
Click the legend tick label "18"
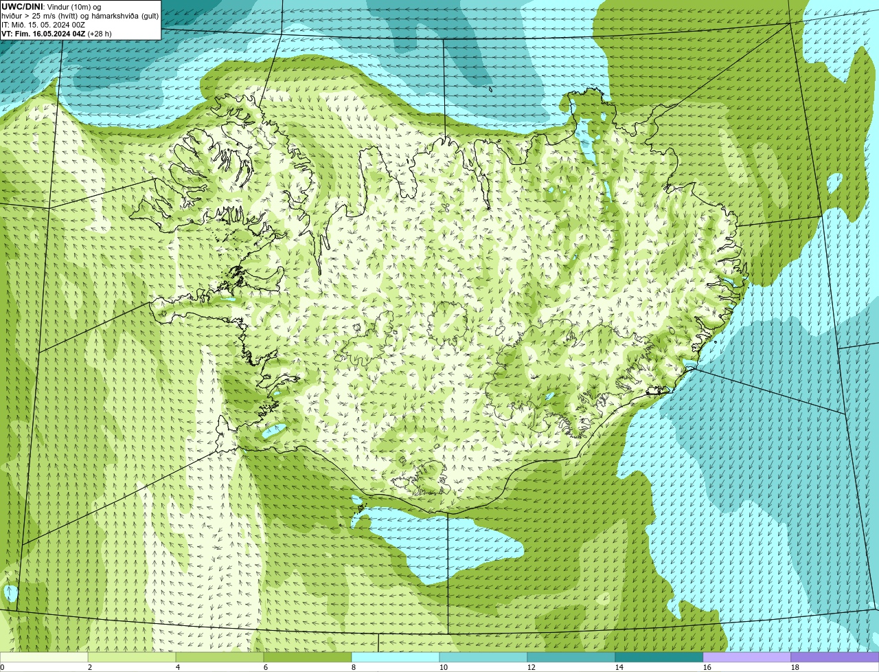[x=795, y=667]
